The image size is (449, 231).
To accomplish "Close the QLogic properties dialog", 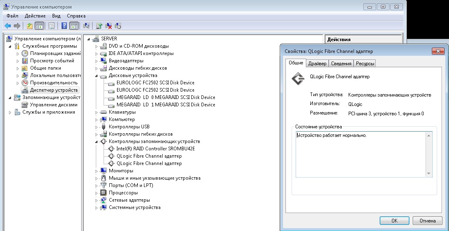I will click(438, 51).
